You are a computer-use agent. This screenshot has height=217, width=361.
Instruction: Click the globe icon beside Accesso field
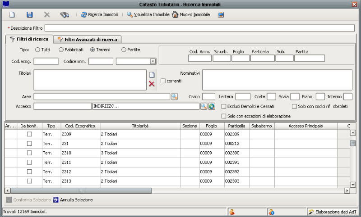point(211,106)
